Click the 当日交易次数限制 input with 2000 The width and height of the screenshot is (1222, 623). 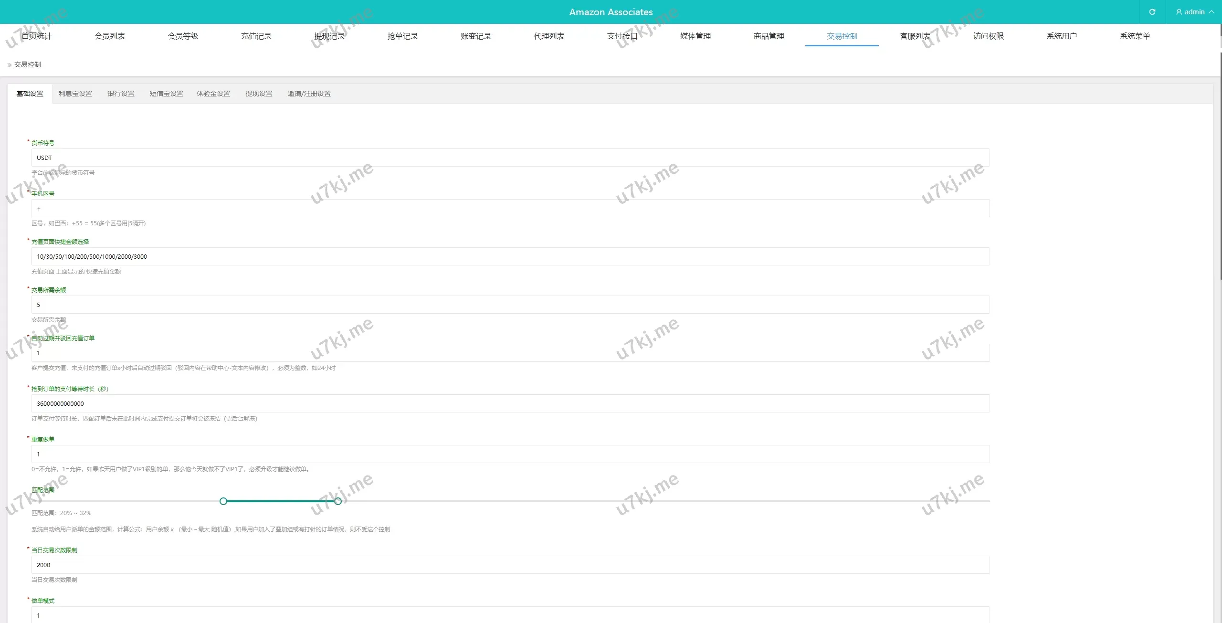[x=510, y=565]
